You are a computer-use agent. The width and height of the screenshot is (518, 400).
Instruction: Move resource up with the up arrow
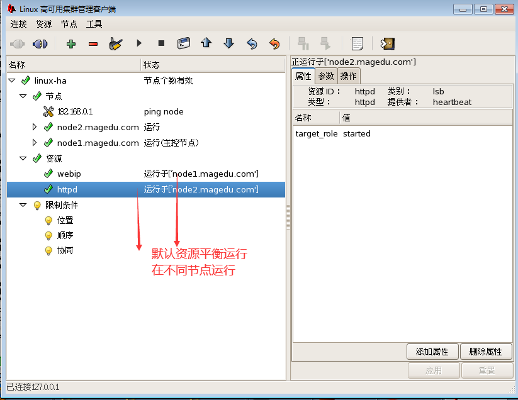pyautogui.click(x=206, y=43)
